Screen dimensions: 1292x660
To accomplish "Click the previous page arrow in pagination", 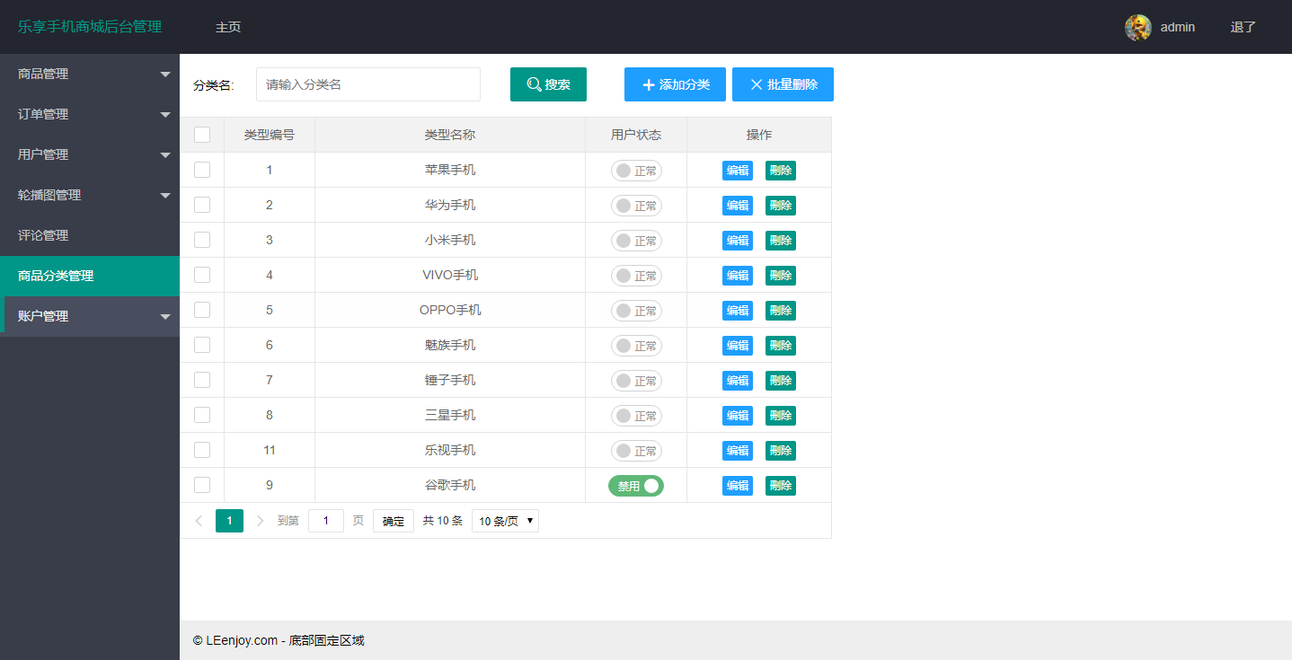I will pos(199,521).
